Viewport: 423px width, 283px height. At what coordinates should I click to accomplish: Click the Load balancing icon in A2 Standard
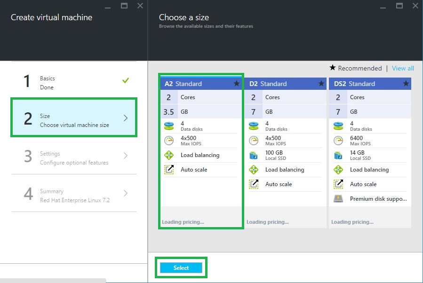coord(169,155)
